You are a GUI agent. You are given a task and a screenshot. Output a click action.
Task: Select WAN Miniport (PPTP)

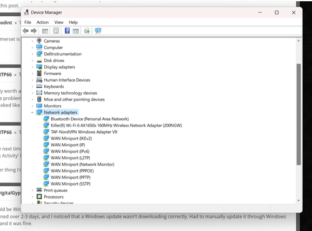pos(71,177)
